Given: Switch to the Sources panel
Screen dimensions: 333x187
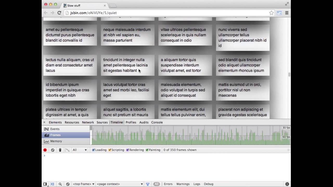Looking at the screenshot, I should [x=102, y=122].
